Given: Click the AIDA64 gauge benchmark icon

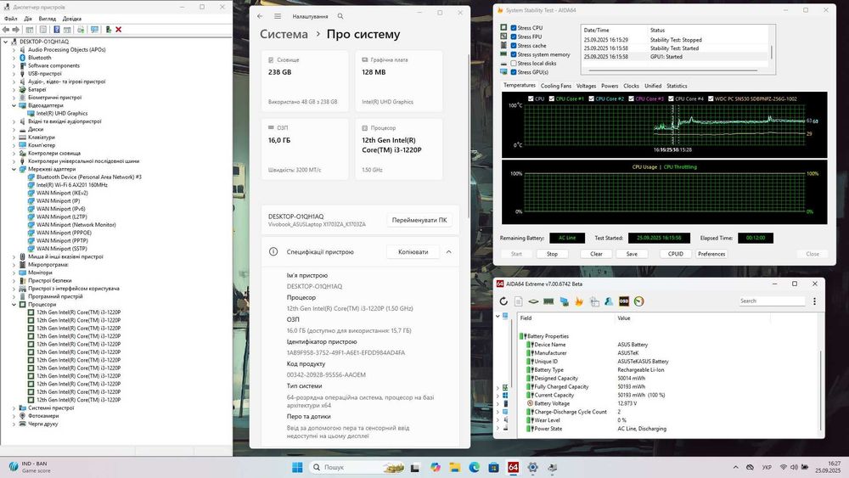Looking at the screenshot, I should pyautogui.click(x=639, y=301).
